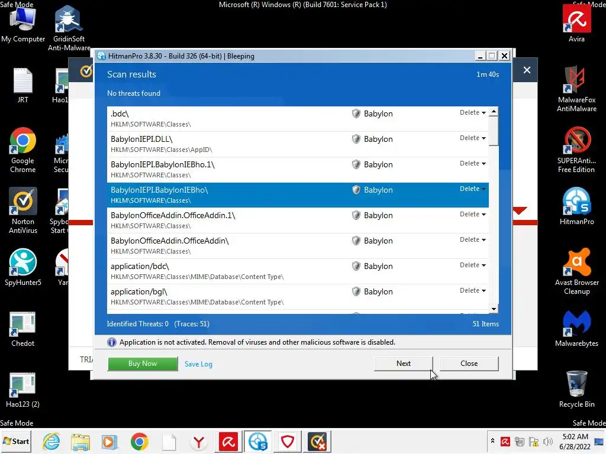Open the HitmanPro desktop shortcut
606x454 pixels.
(x=576, y=206)
